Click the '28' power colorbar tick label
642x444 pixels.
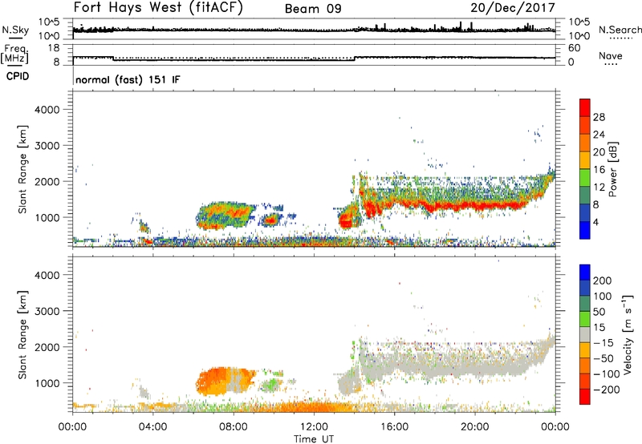click(599, 117)
